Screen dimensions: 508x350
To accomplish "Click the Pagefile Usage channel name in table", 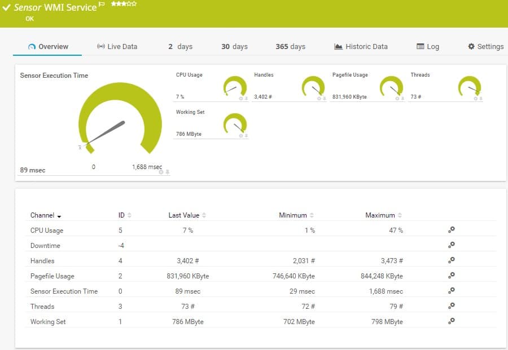I will 52,276.
